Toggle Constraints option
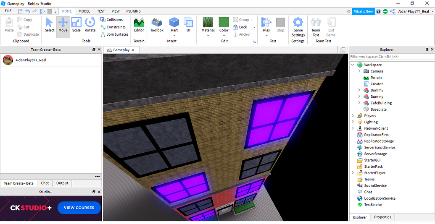The height and width of the screenshot is (224, 435). point(113,27)
